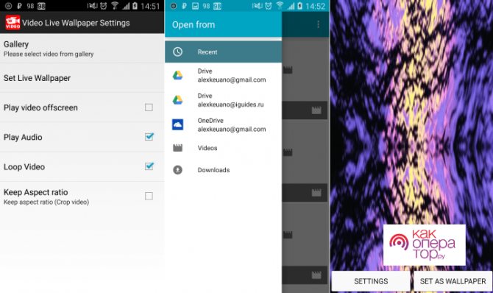Image resolution: width=493 pixels, height=293 pixels.
Task: Select the Google Drive icon for alexkeuano@gmail.com
Action: pos(177,75)
